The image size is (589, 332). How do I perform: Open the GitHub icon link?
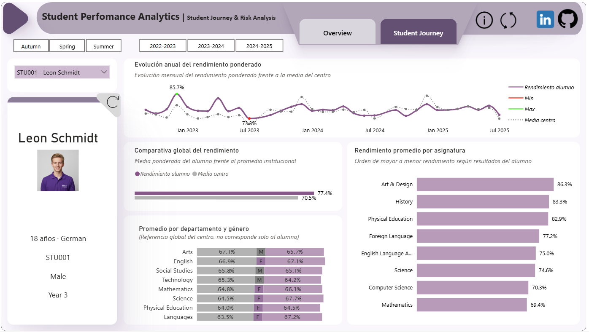pyautogui.click(x=567, y=19)
